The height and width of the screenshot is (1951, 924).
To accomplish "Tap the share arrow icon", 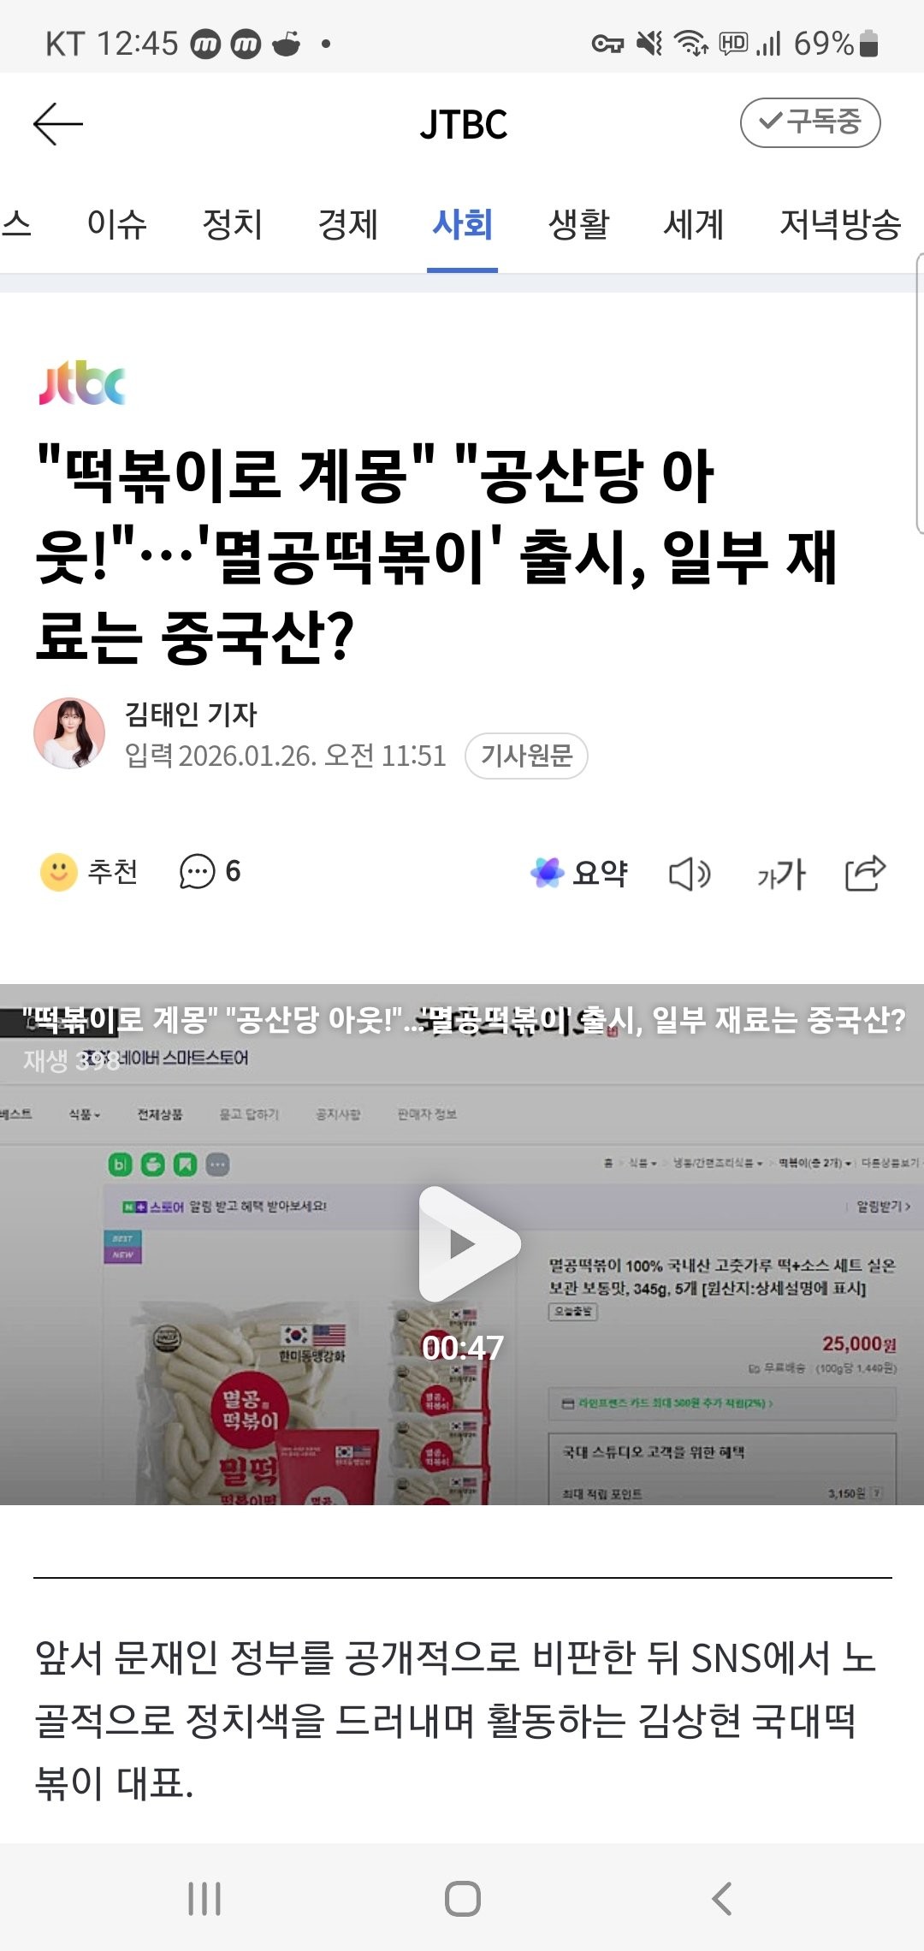I will 865,873.
